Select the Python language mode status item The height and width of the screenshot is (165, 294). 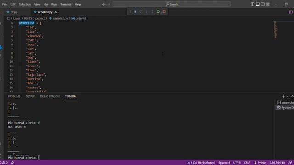click(x=260, y=163)
